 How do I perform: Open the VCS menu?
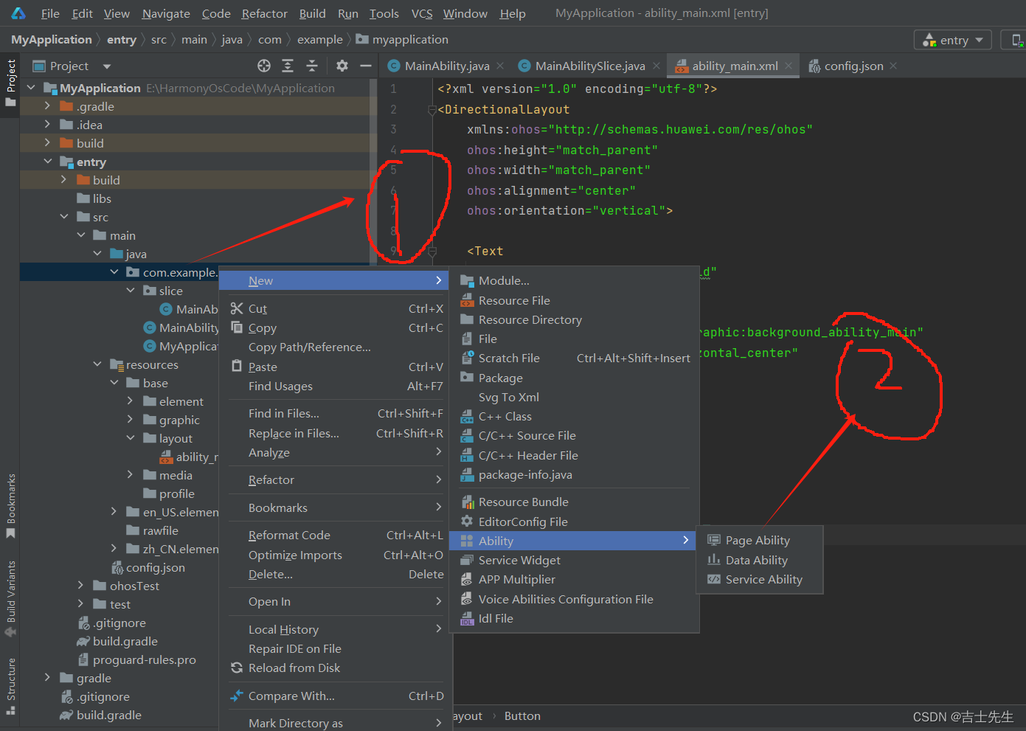(x=422, y=13)
